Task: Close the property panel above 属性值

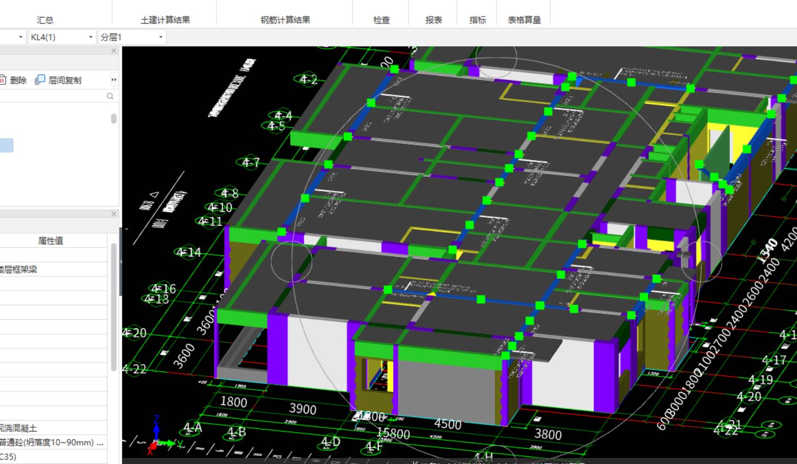Action: [114, 214]
